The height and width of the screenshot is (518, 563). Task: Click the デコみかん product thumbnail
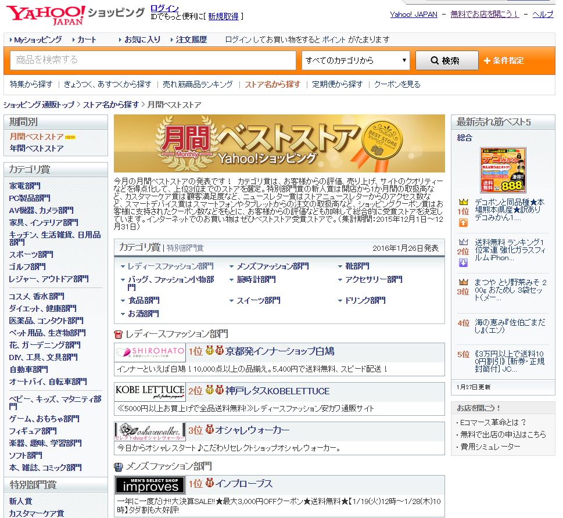[503, 170]
